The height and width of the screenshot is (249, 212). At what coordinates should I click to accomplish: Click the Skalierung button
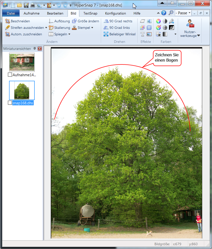point(59,28)
